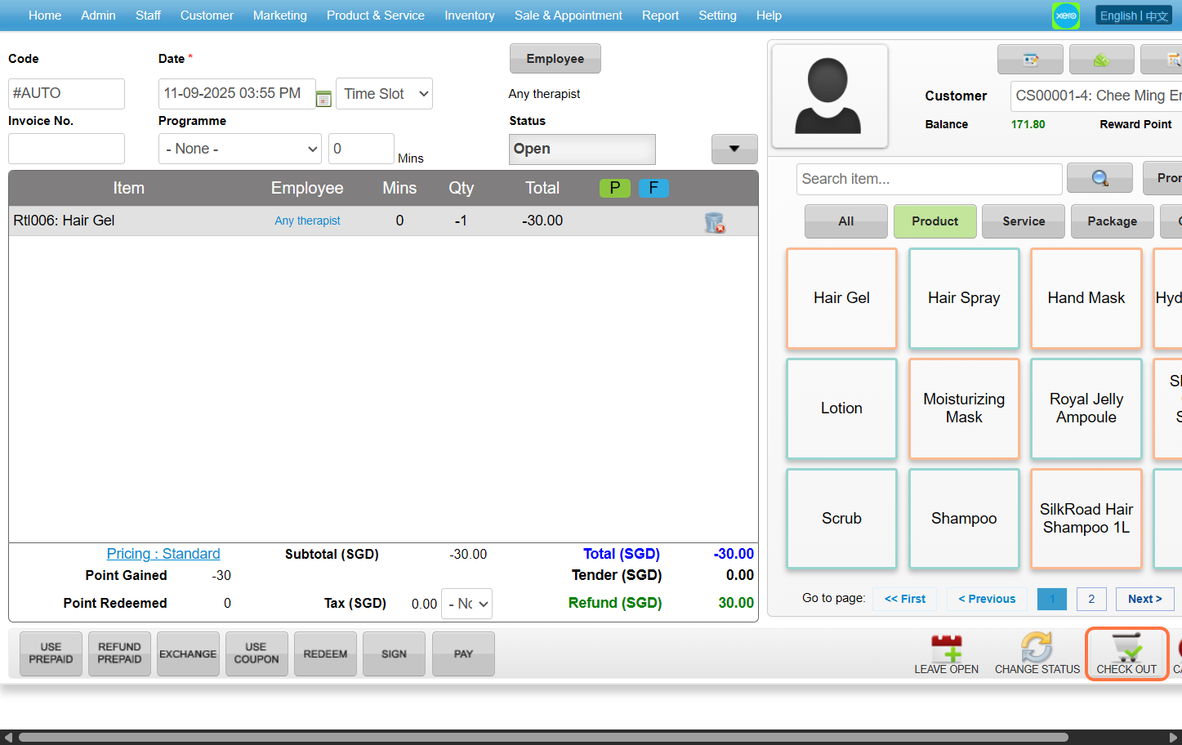Toggle the green P column button

(x=614, y=188)
